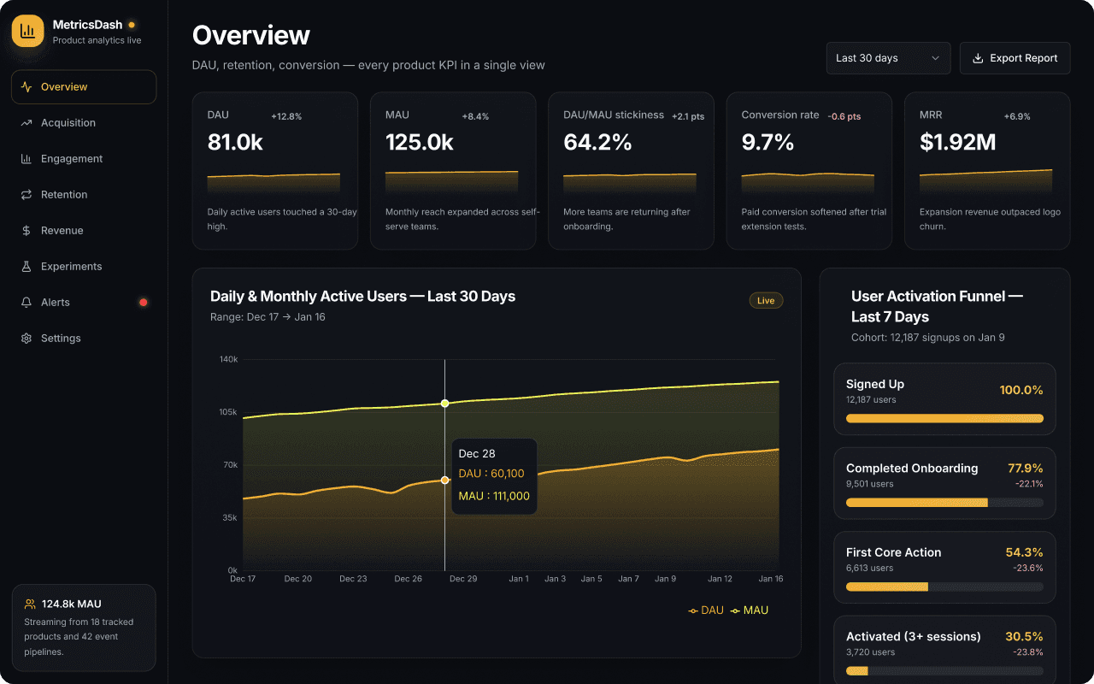Open the Conversion rate 9.7% card
The height and width of the screenshot is (684, 1094).
809,171
